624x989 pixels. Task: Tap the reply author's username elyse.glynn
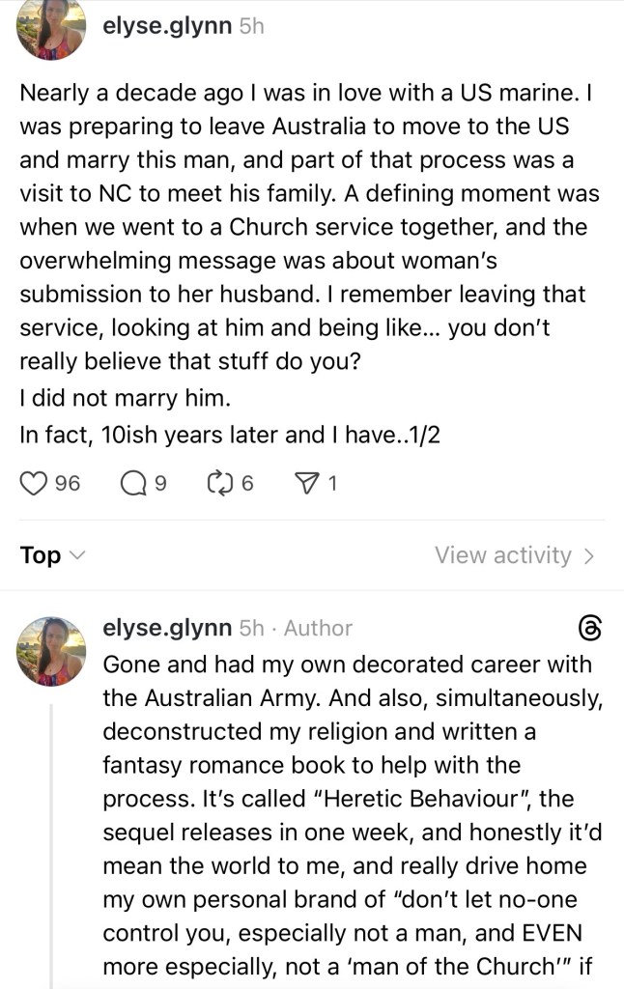[x=163, y=627]
